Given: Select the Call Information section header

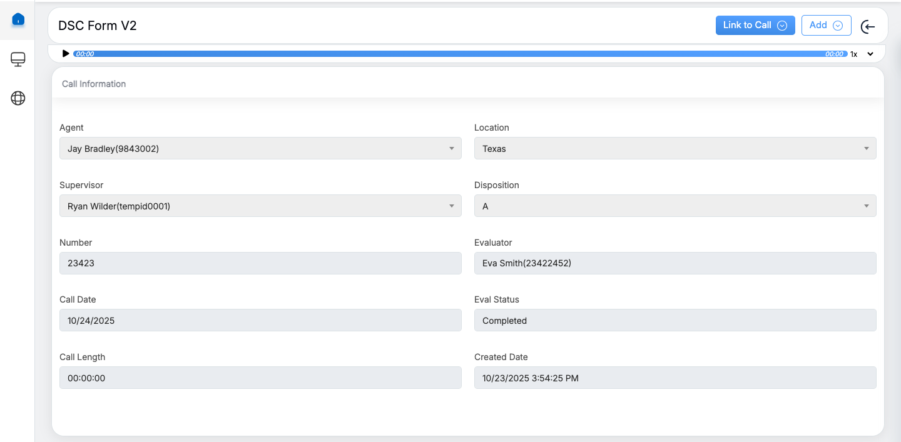Looking at the screenshot, I should tap(94, 84).
